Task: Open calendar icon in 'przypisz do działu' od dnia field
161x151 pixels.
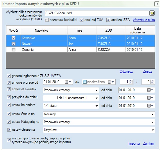Action: point(149,98)
